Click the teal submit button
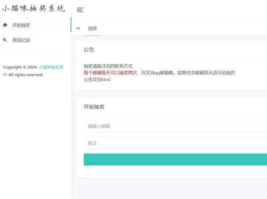Screen dimensions: 267x199 pos(175,159)
